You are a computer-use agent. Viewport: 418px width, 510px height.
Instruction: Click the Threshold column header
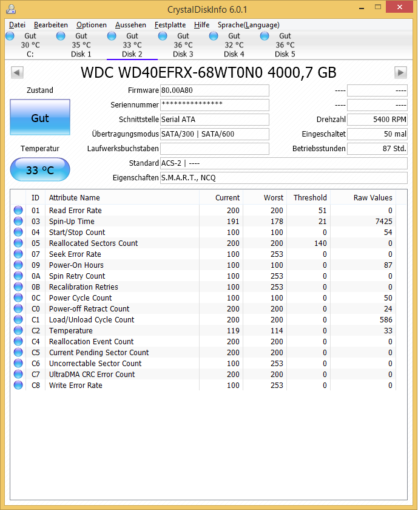pos(308,197)
